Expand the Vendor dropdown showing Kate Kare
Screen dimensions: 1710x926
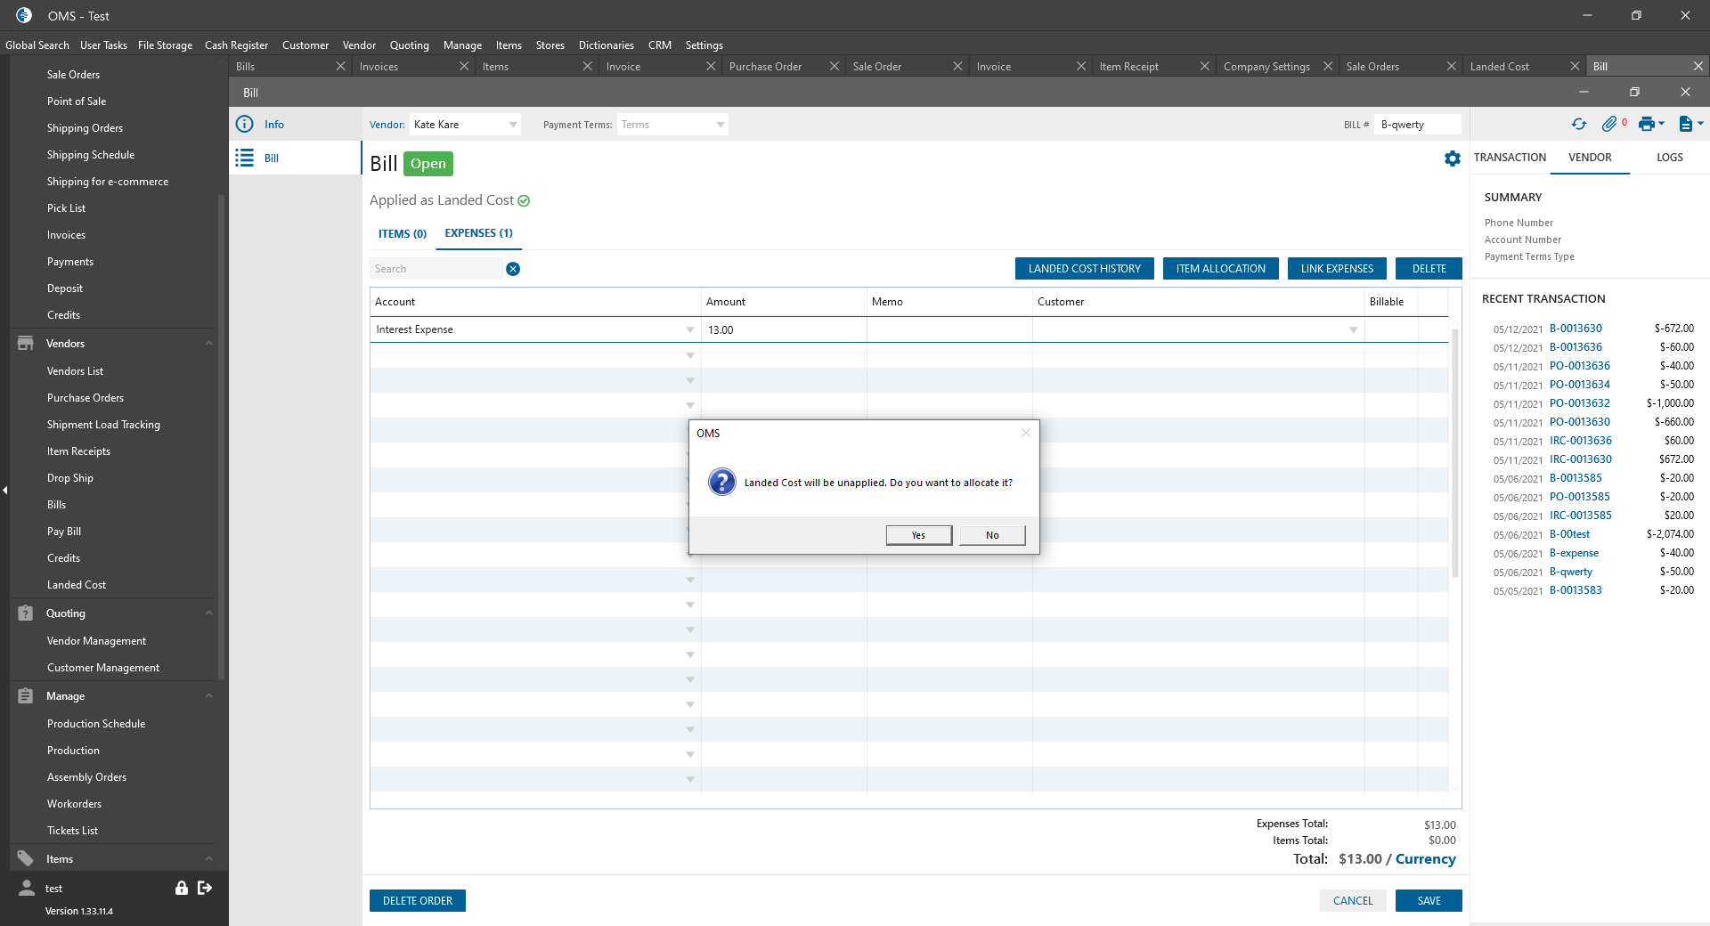pyautogui.click(x=513, y=126)
